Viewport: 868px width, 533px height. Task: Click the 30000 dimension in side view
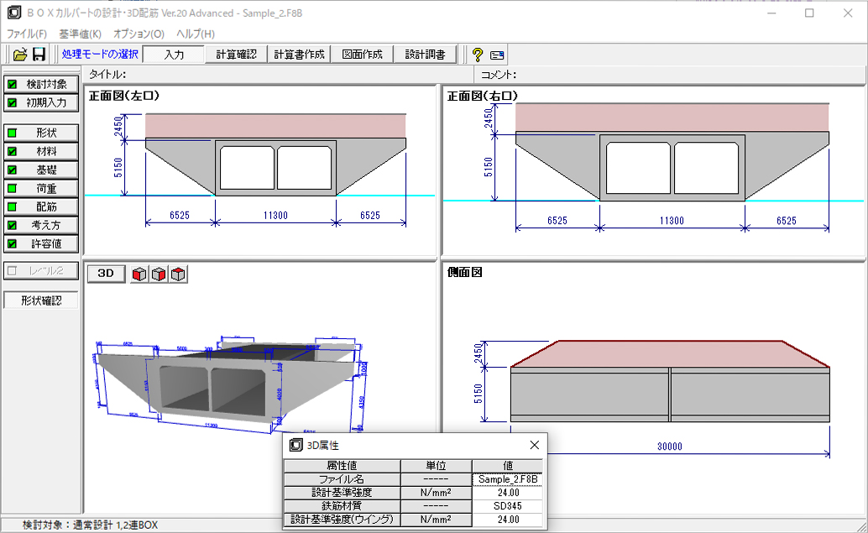point(669,446)
